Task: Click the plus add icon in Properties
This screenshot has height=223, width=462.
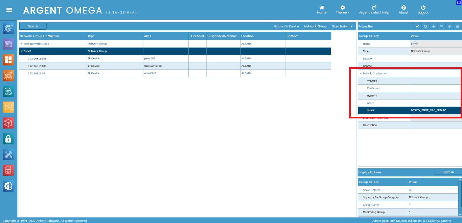Action: tap(433, 26)
